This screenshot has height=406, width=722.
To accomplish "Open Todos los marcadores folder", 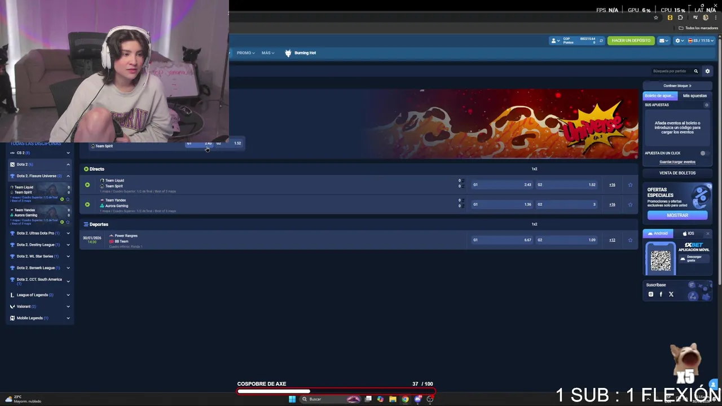I will click(698, 28).
